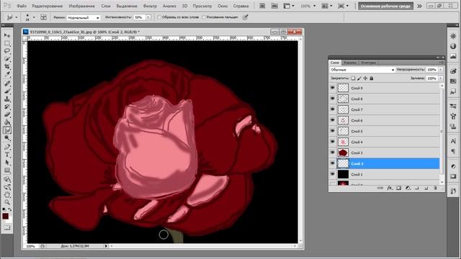Select the Quick Selection tool
The height and width of the screenshot is (259, 461).
7,59
